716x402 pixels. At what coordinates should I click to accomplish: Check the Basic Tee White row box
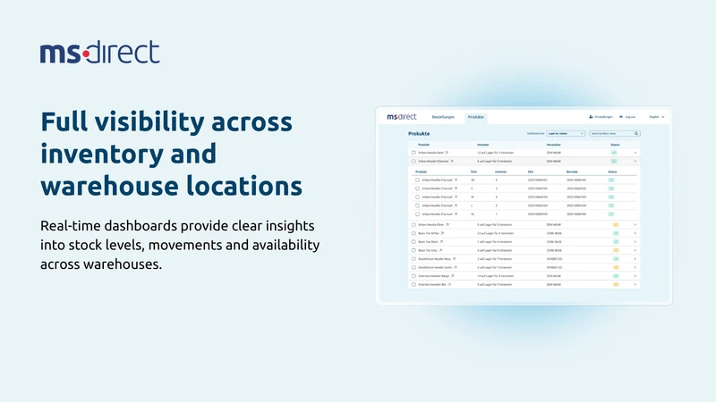click(x=413, y=233)
